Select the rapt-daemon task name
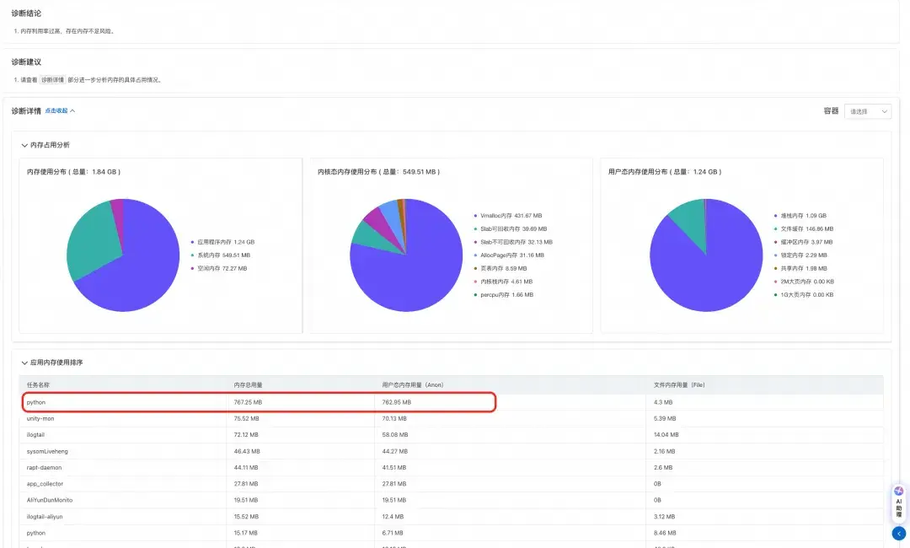 [x=44, y=467]
